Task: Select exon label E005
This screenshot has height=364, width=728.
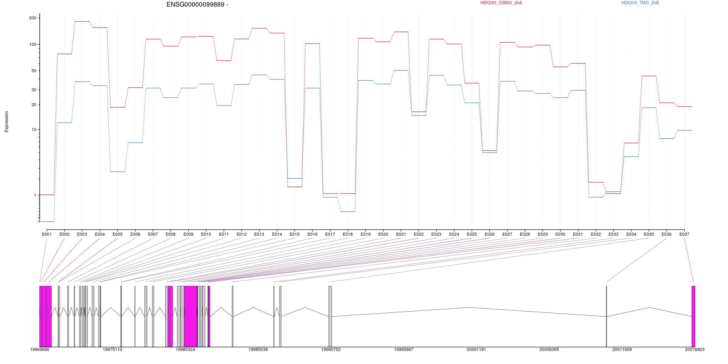Action: coord(117,234)
